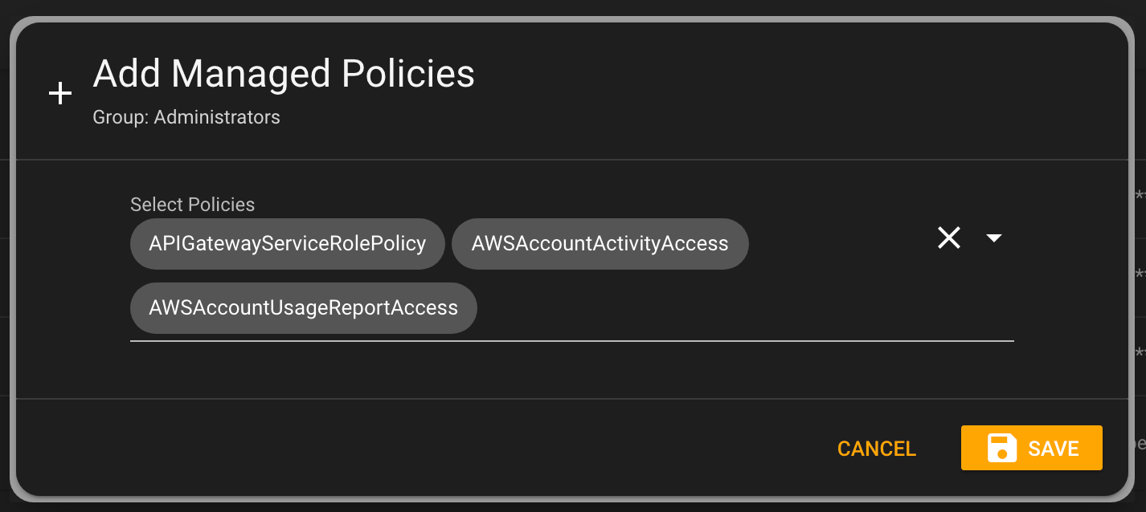Clear all selected policies with the X icon
Screen dimensions: 1146x512
[x=949, y=238]
